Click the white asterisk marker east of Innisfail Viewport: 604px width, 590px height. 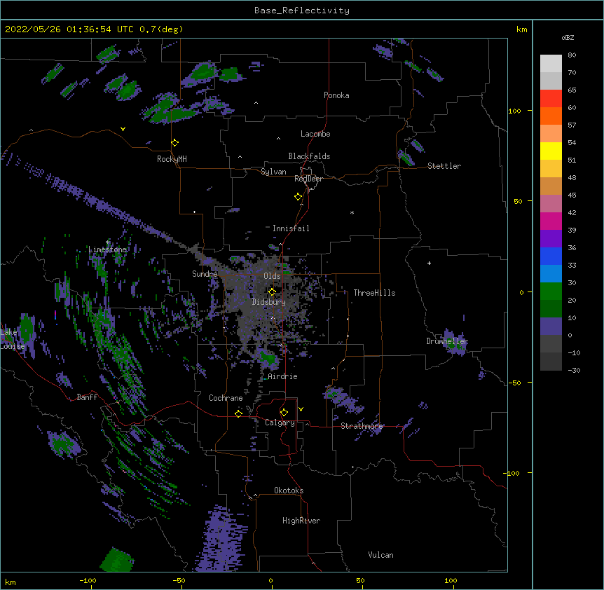point(352,212)
